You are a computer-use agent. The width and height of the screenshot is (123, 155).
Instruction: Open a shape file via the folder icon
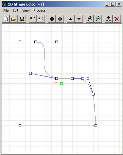coord(14,19)
